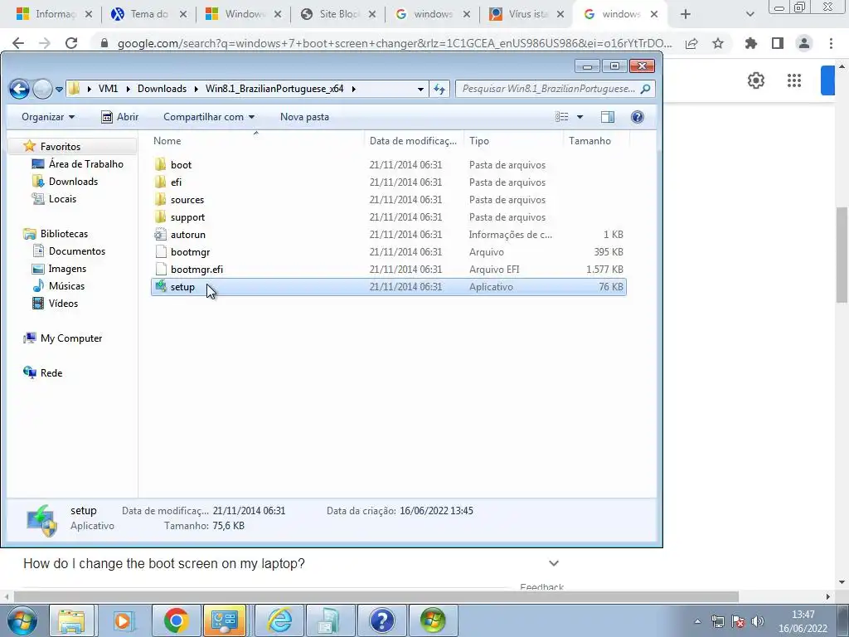Open Chrome profile avatar
Screen dimensions: 849x637
(804, 43)
